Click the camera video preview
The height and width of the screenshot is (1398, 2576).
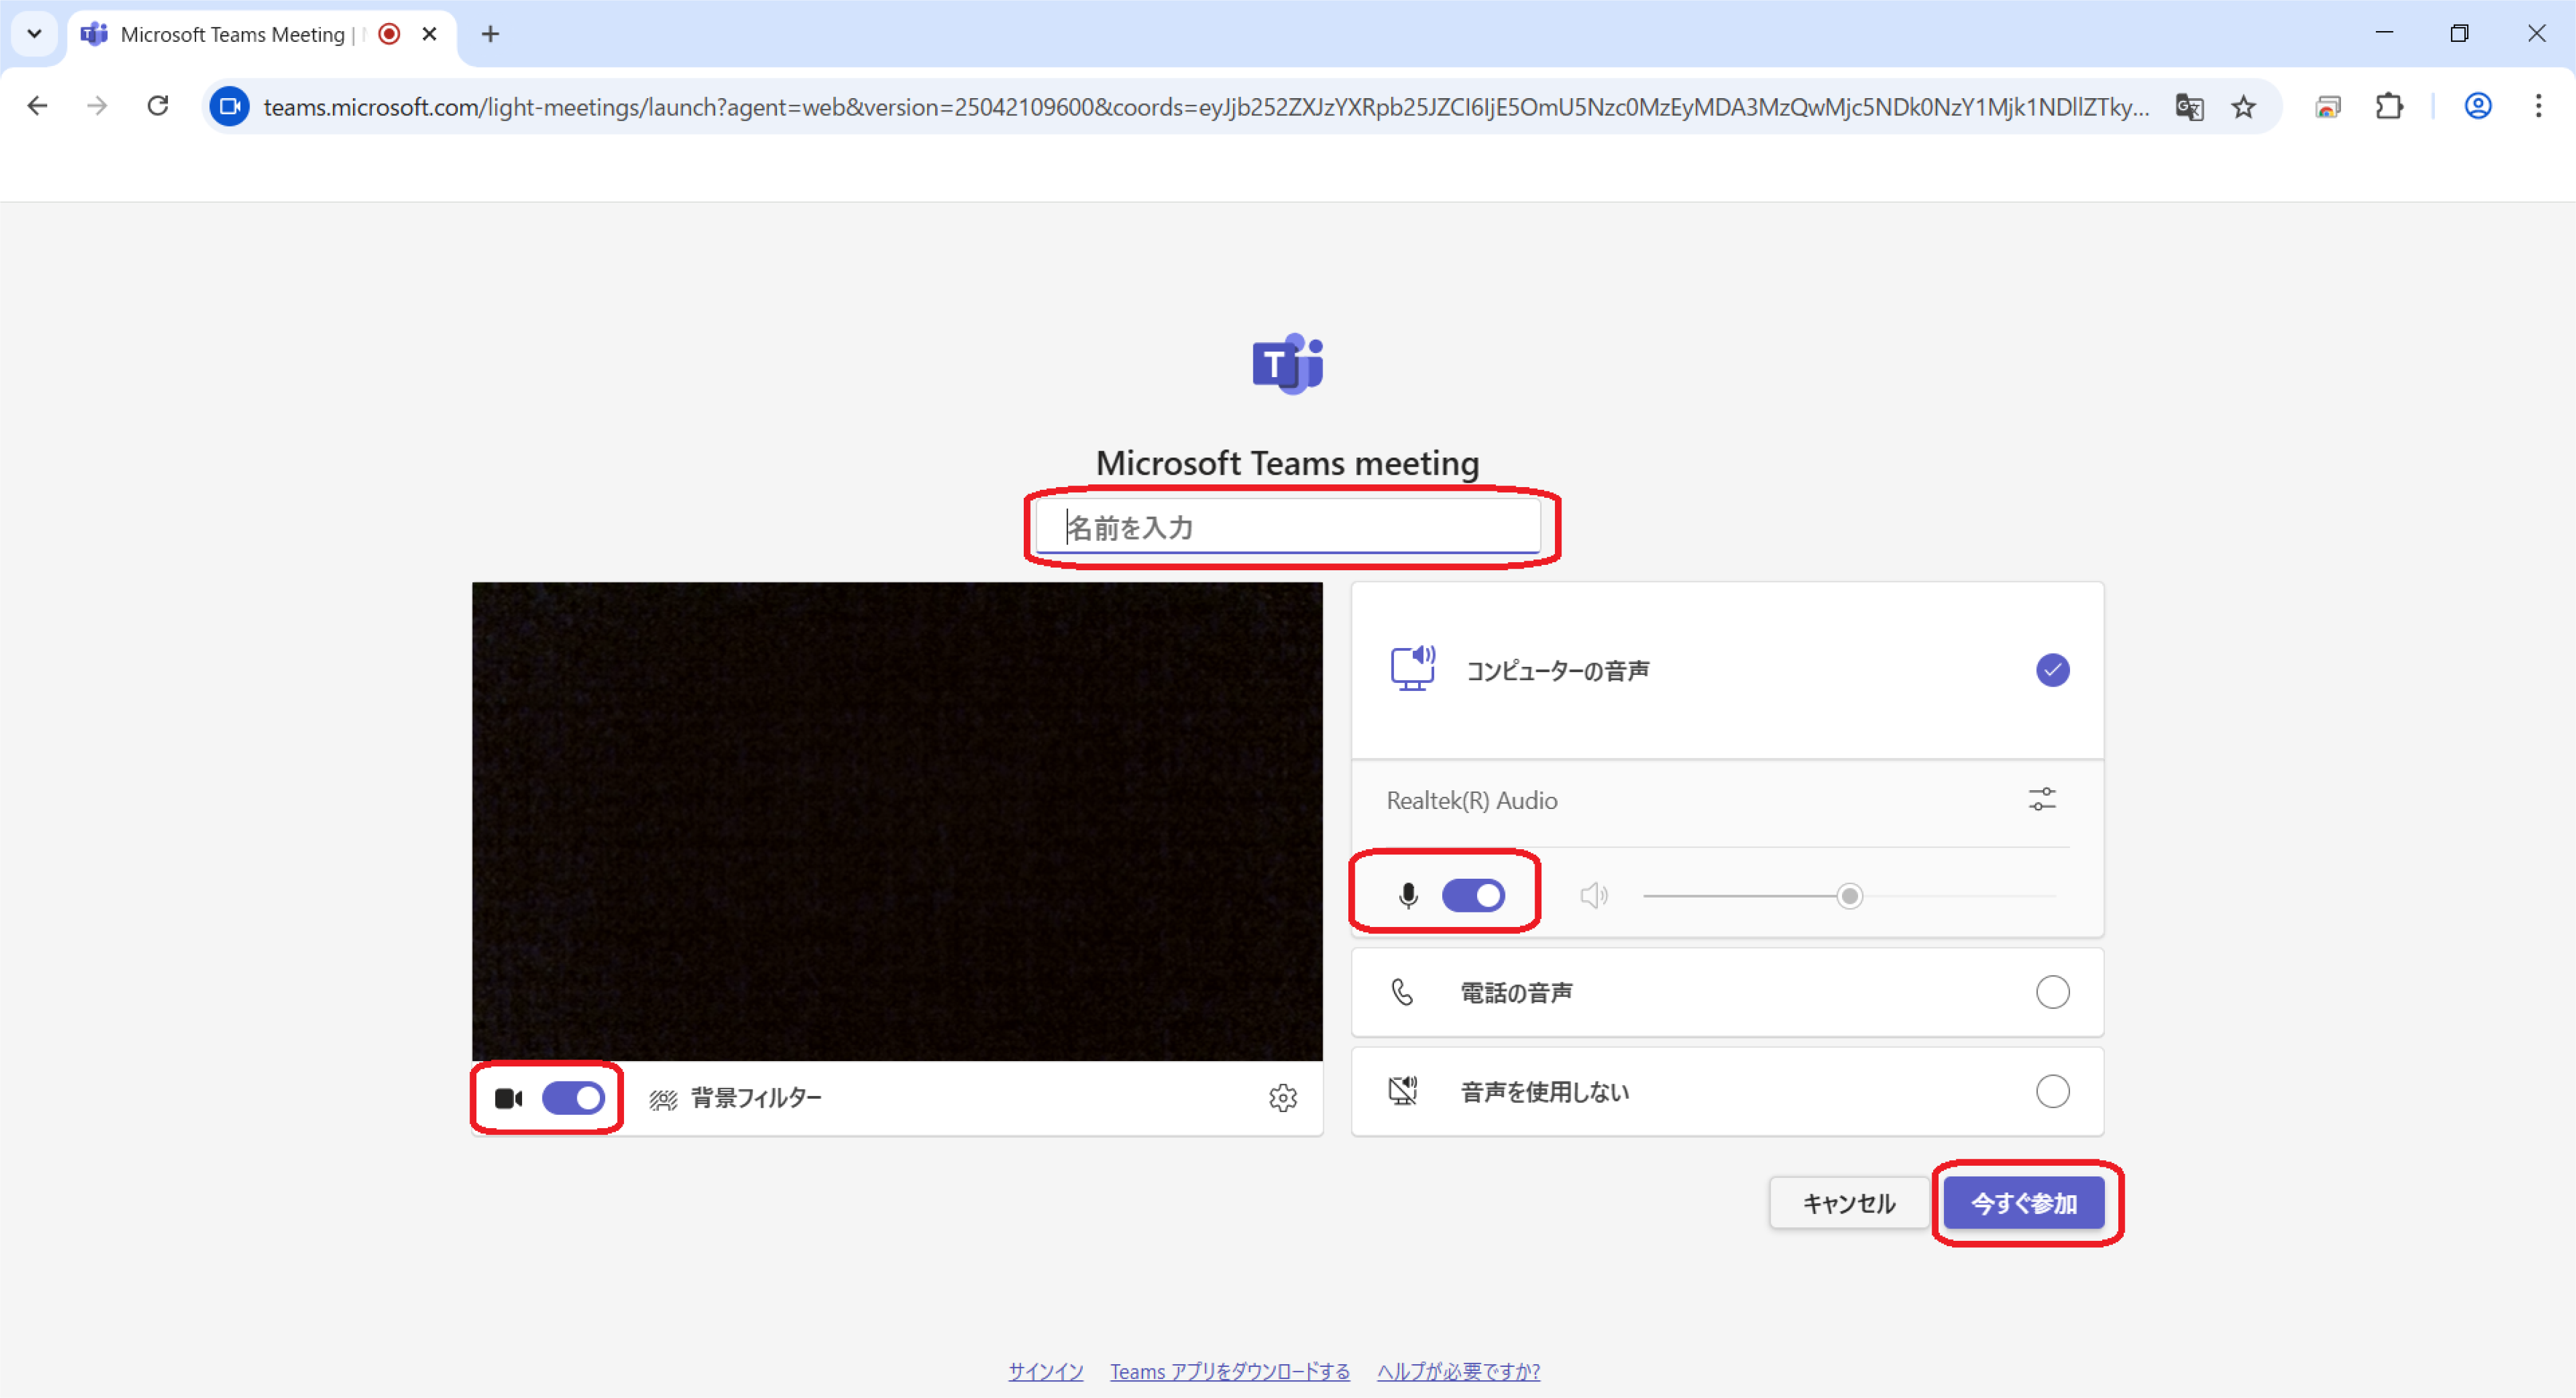tap(897, 822)
